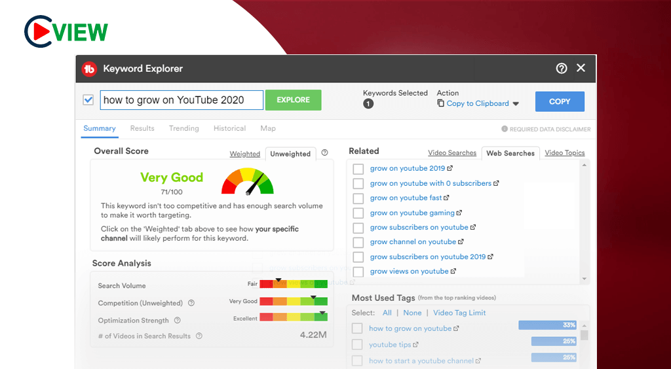Click the overall score gauge dial
The image size is (671, 369).
point(247,181)
